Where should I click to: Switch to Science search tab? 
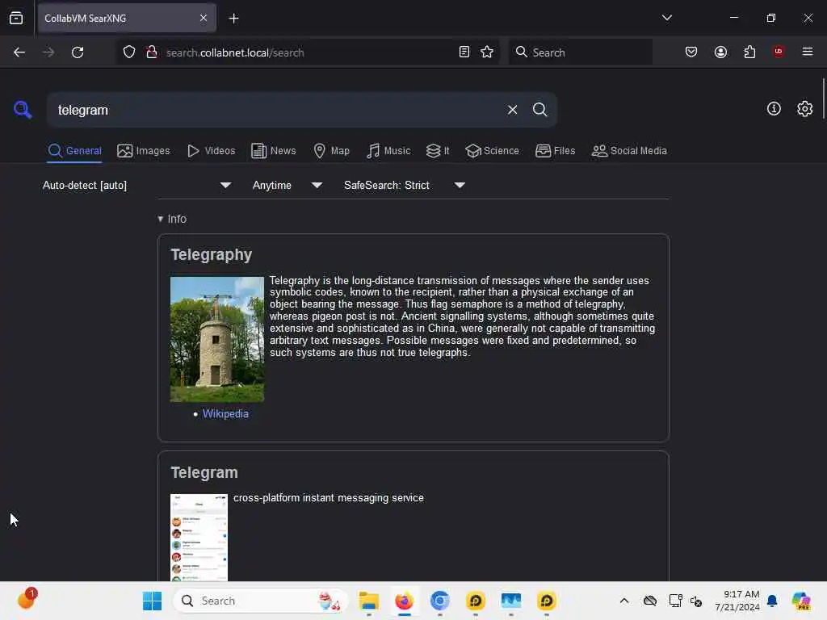click(492, 151)
